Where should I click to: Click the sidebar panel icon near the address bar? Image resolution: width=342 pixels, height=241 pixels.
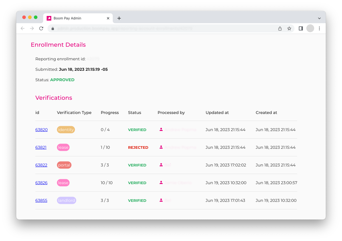tap(301, 28)
